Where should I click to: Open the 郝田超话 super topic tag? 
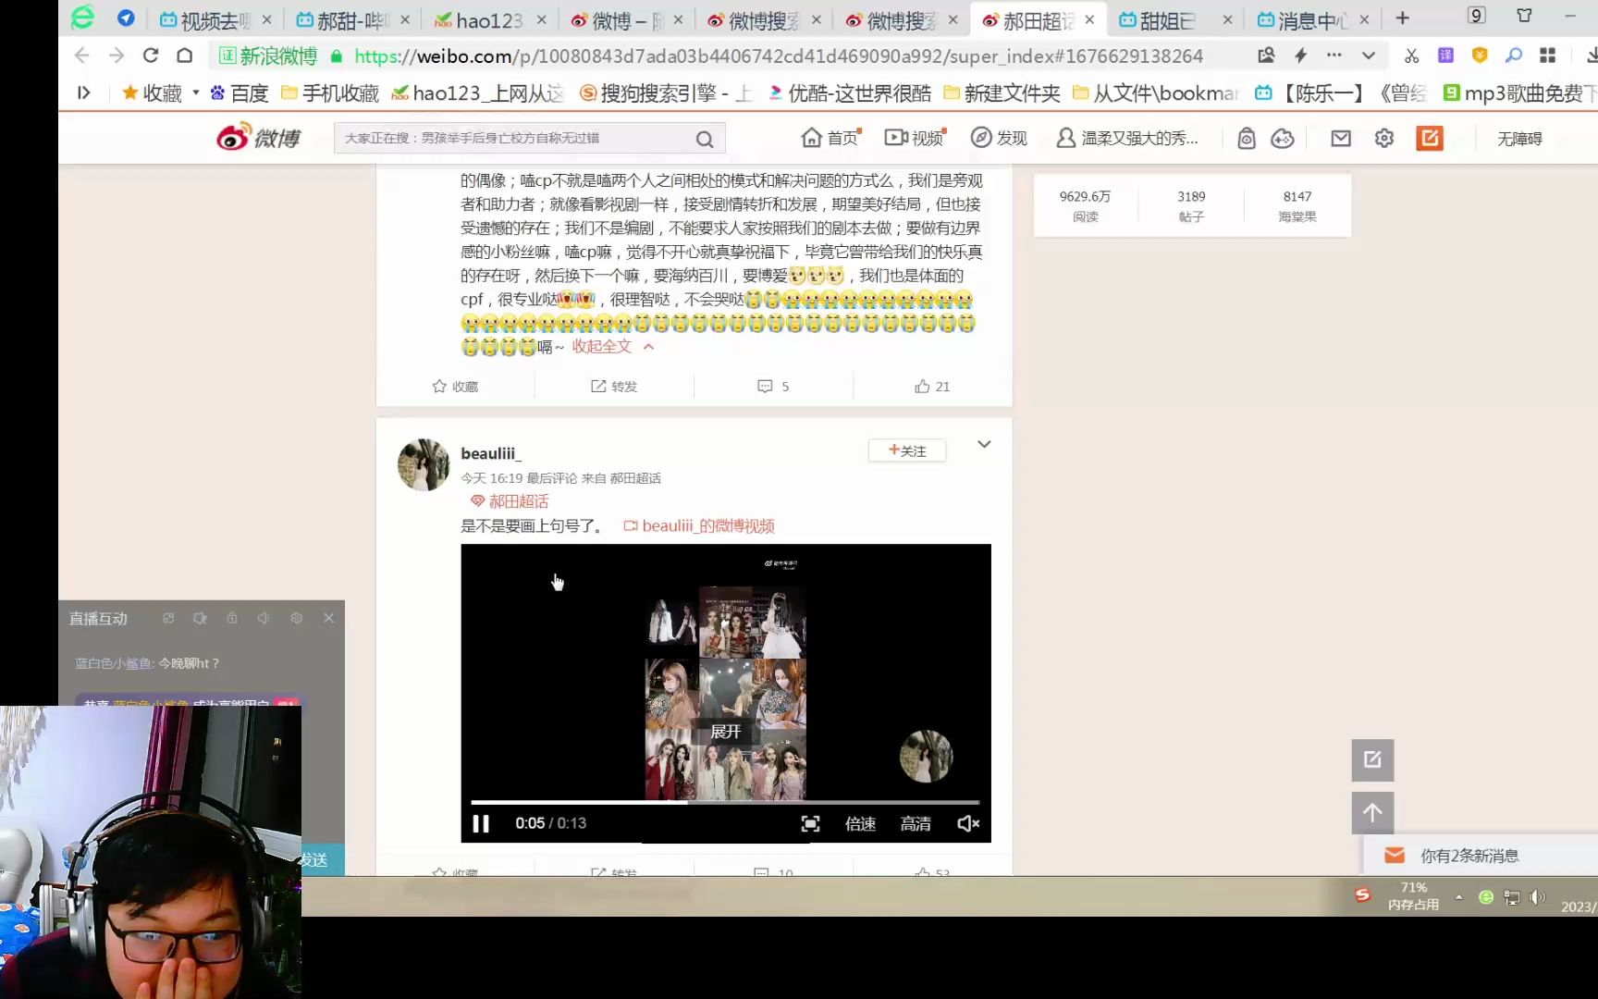click(510, 501)
